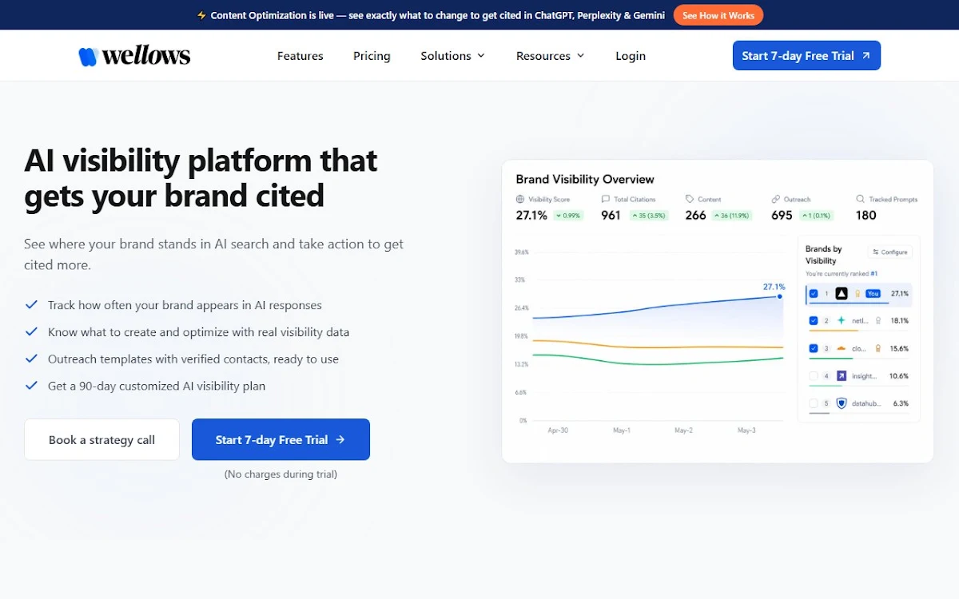Click the bronze medal icon in the 15.6% row
This screenshot has height=599, width=959.
point(878,348)
